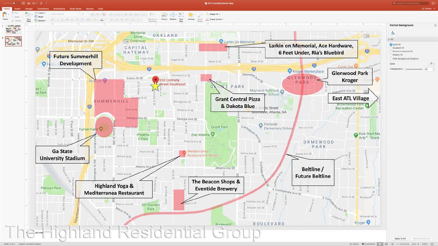The height and width of the screenshot is (246, 438).
Task: Open the Home tab
Action: tap(7, 9)
